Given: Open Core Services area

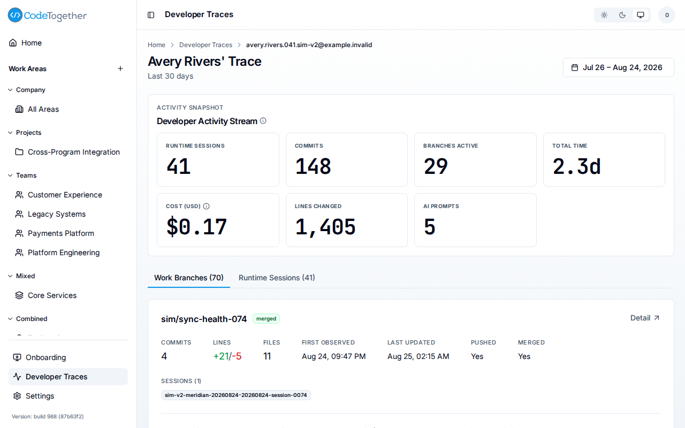Looking at the screenshot, I should point(68,295).
